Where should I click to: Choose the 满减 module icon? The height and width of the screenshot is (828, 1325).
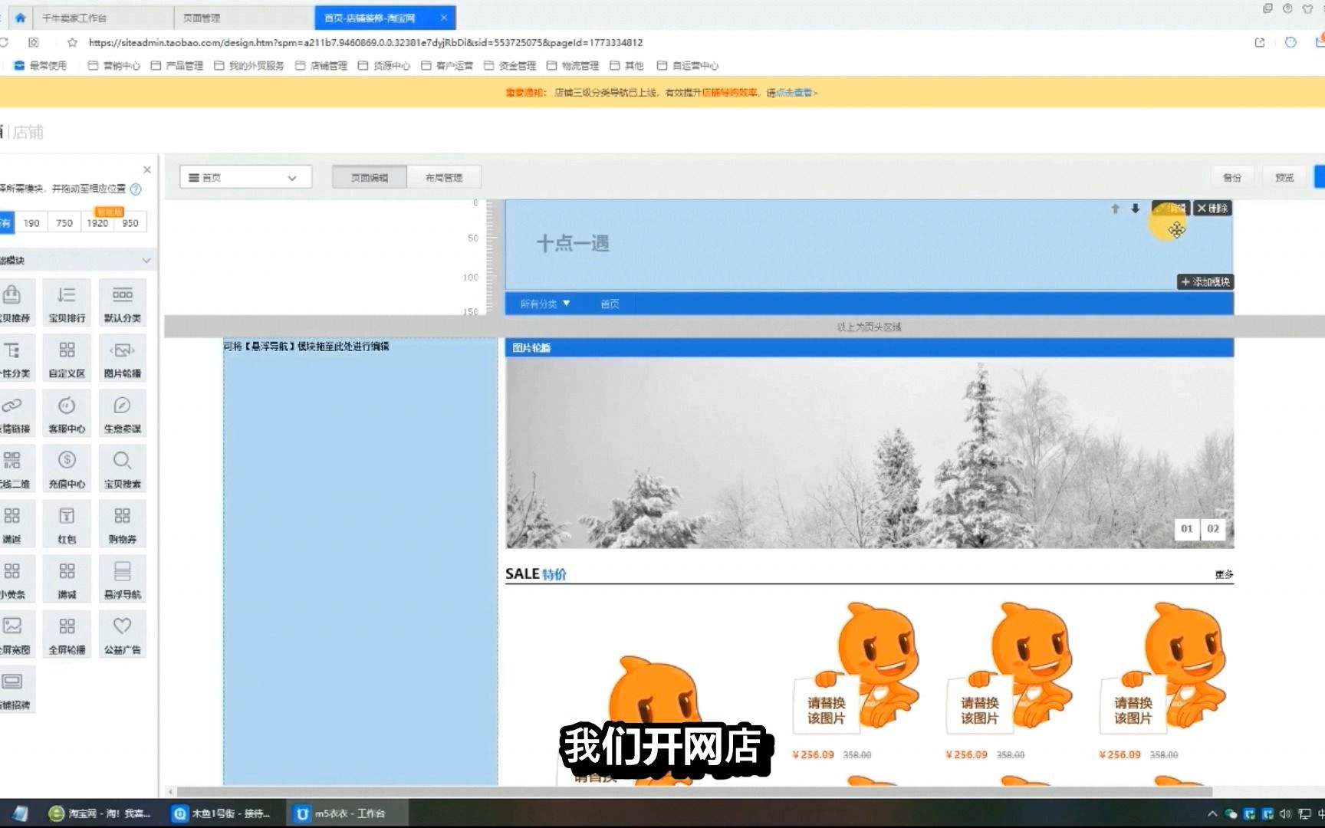click(67, 578)
